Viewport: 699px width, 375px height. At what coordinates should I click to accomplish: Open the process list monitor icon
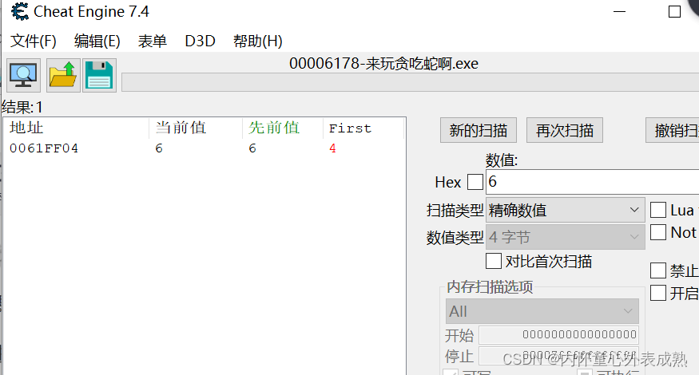pos(23,75)
